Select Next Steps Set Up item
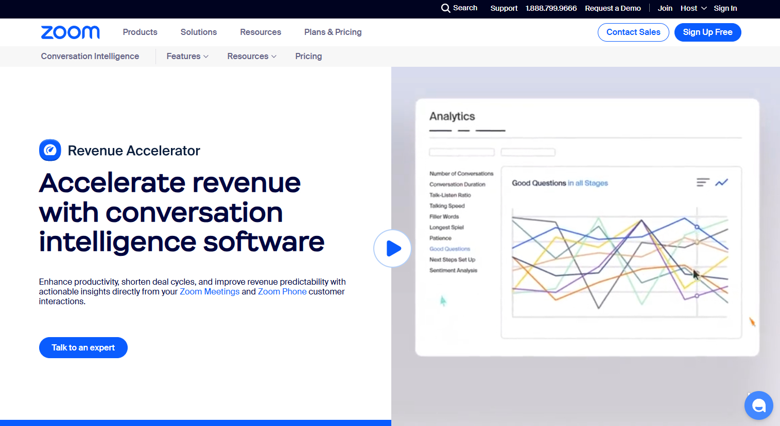Image resolution: width=780 pixels, height=426 pixels. (452, 260)
